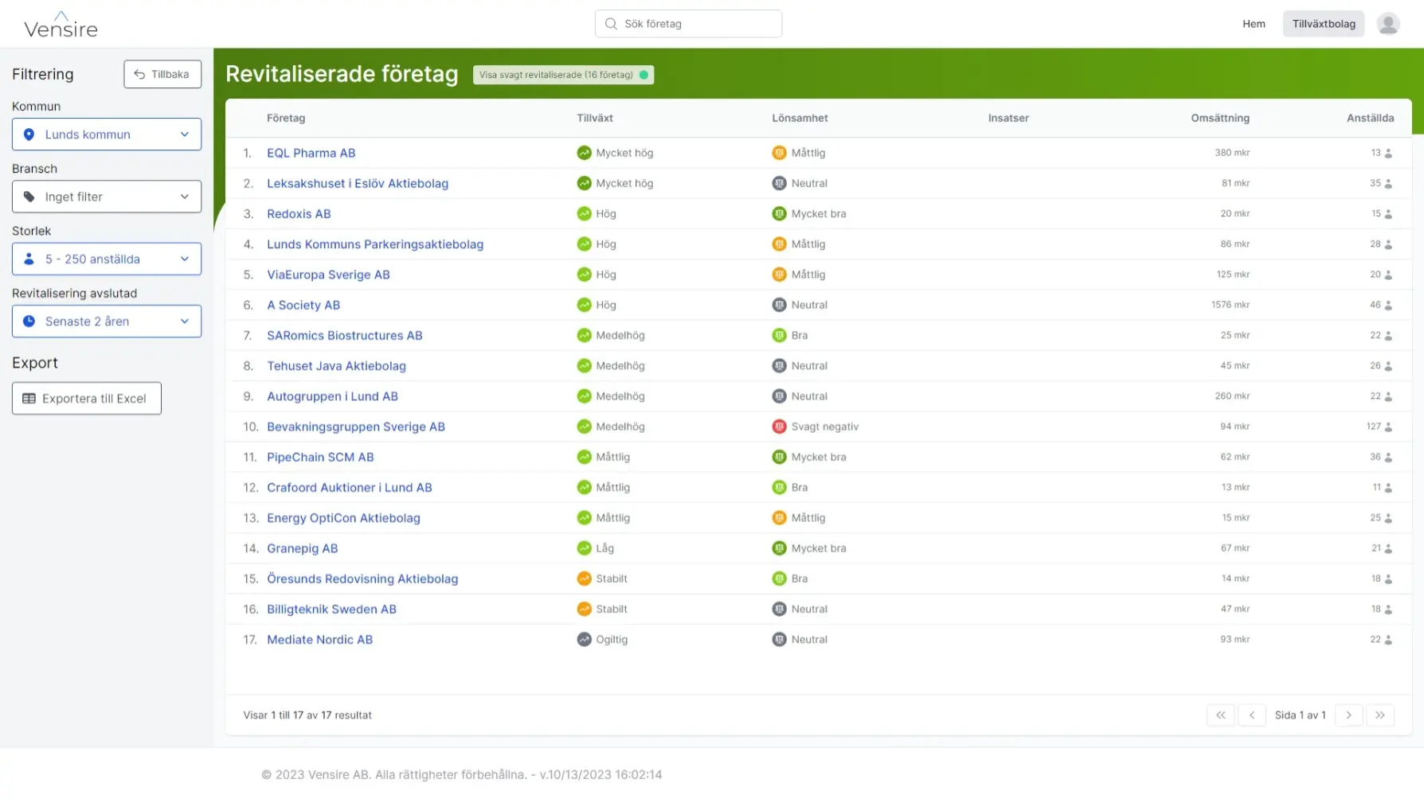Image resolution: width=1424 pixels, height=799 pixels.
Task: Go to the previous results page
Action: [x=1252, y=715]
